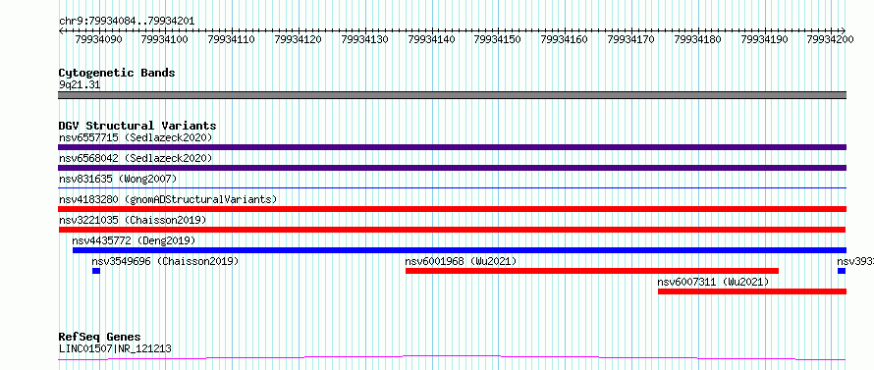Select the red nsv6007311 variant bar

point(752,291)
